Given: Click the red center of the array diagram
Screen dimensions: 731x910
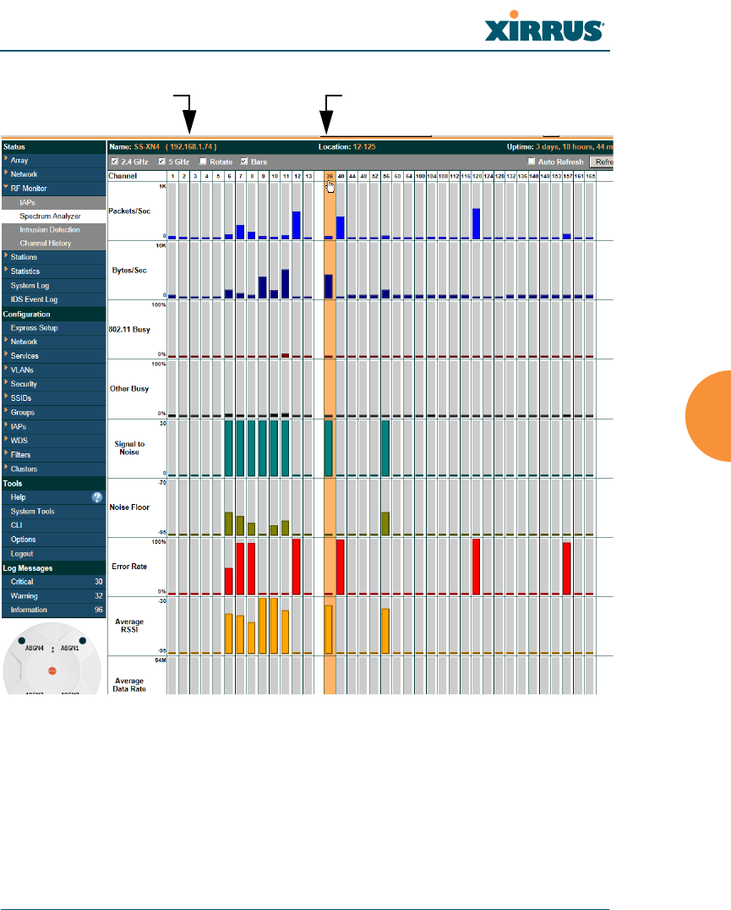Looking at the screenshot, I should coord(52,671).
